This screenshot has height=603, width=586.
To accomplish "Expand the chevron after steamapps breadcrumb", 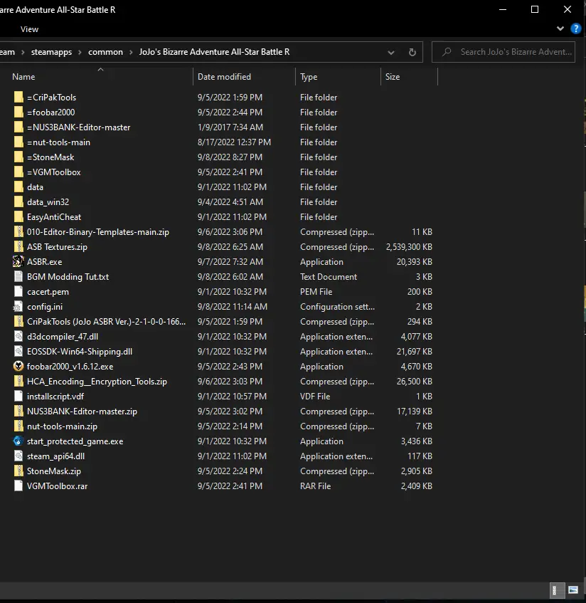I will point(80,52).
